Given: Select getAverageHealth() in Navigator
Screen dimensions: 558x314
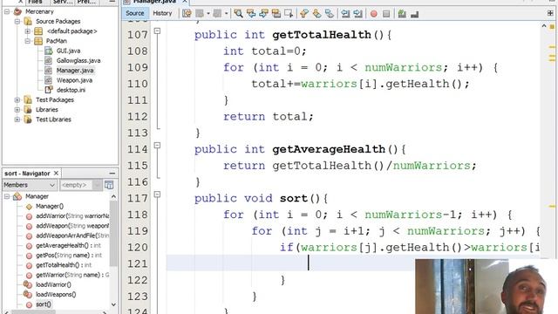Looking at the screenshot, I should [68, 246].
